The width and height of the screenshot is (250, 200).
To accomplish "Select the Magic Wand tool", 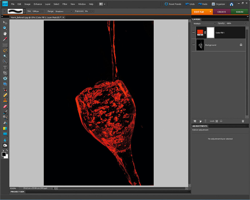I will tap(5, 56).
